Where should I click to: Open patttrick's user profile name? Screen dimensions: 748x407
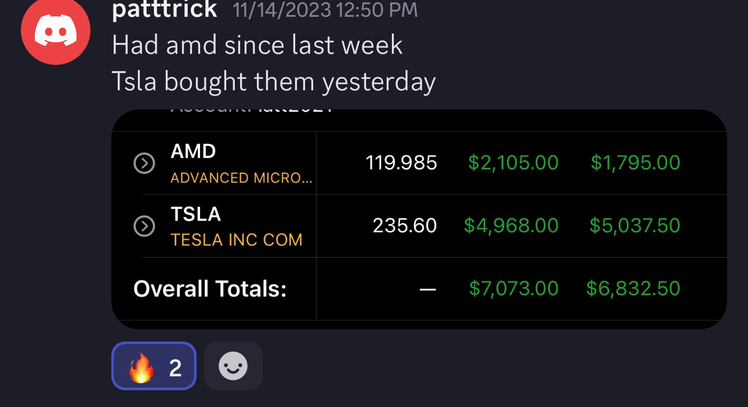click(164, 9)
